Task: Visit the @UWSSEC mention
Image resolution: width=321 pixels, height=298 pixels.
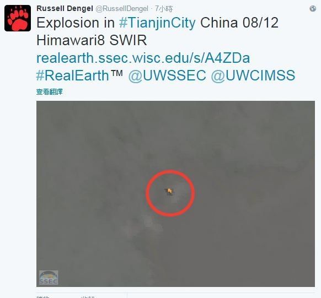Action: point(167,75)
